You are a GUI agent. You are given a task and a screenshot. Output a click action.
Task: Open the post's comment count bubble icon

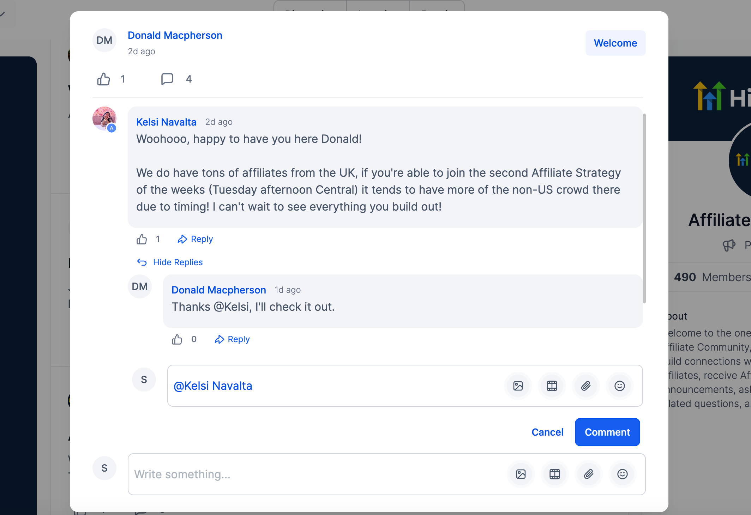pos(167,79)
